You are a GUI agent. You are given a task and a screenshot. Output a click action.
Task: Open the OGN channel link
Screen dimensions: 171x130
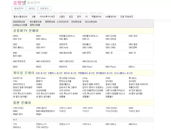click(108, 78)
